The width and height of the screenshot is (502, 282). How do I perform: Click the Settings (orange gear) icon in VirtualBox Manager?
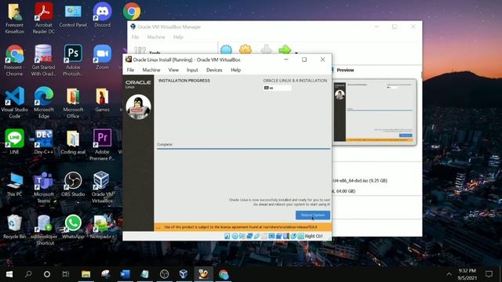(246, 49)
